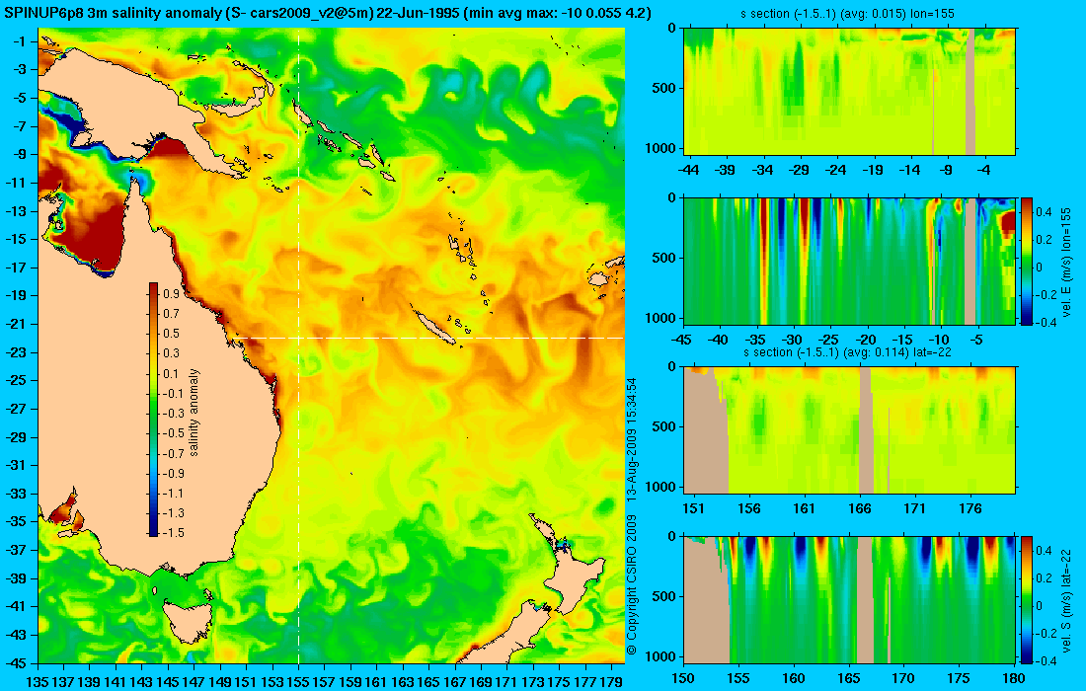The height and width of the screenshot is (691, 1086).
Task: Click the 155 label on the map longitude axis
Action: pos(298,682)
